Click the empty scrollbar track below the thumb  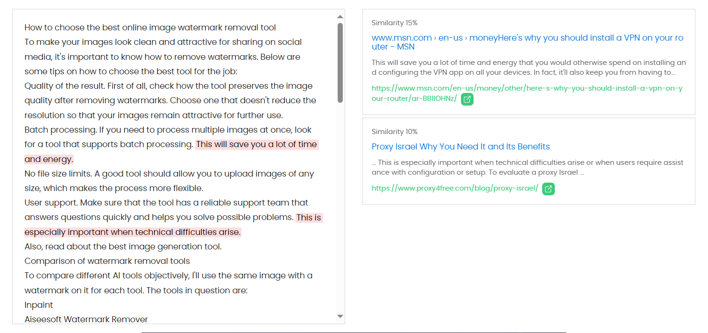tap(340, 210)
